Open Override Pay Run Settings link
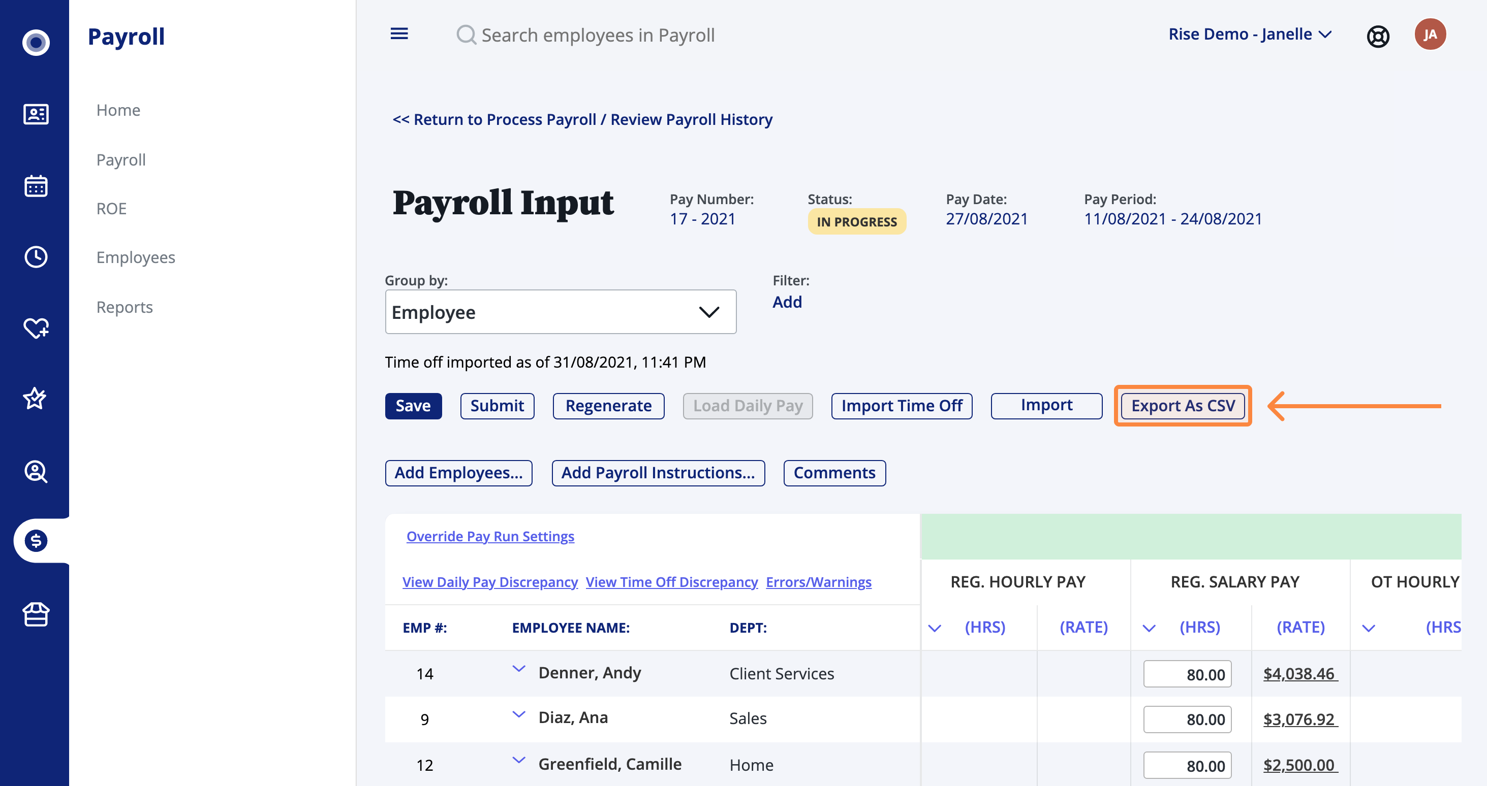1487x786 pixels. pyautogui.click(x=490, y=536)
